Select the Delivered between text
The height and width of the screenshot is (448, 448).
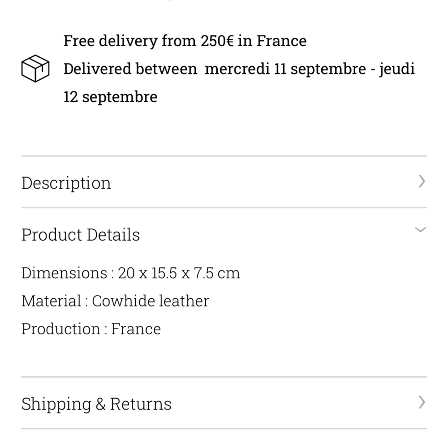tap(130, 69)
